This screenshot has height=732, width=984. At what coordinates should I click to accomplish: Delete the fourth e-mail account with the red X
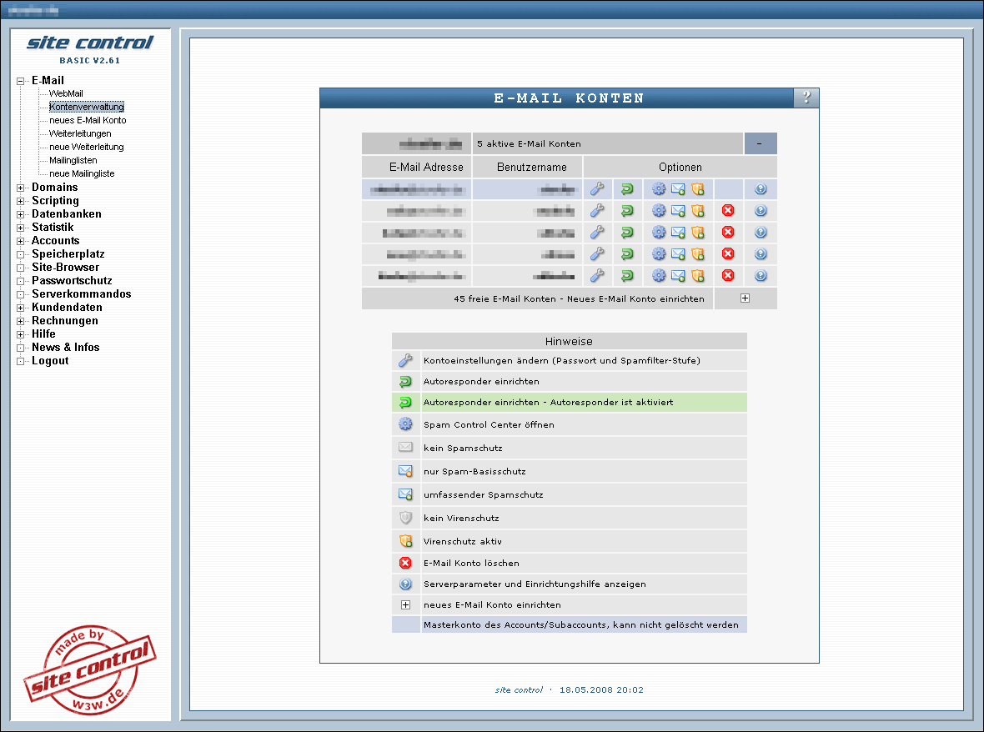click(x=728, y=254)
